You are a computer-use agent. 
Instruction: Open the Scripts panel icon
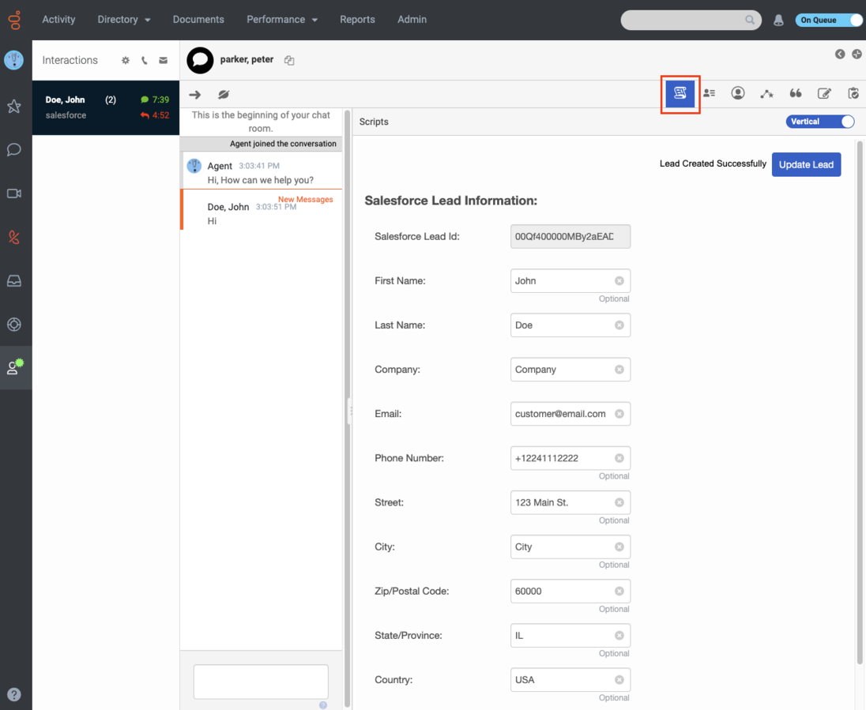(x=680, y=93)
